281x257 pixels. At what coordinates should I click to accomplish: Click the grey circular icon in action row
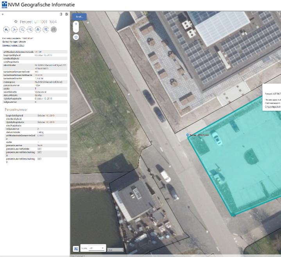point(54,29)
